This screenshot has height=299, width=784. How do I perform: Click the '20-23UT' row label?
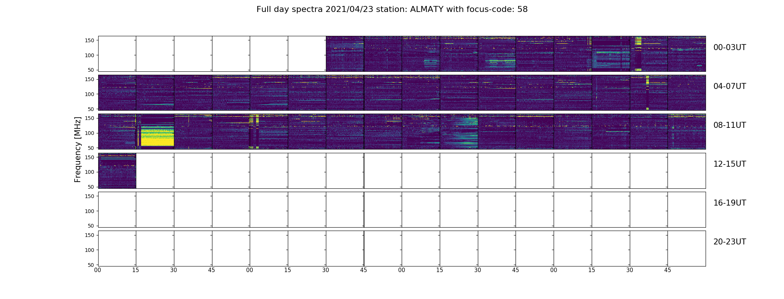tap(729, 242)
